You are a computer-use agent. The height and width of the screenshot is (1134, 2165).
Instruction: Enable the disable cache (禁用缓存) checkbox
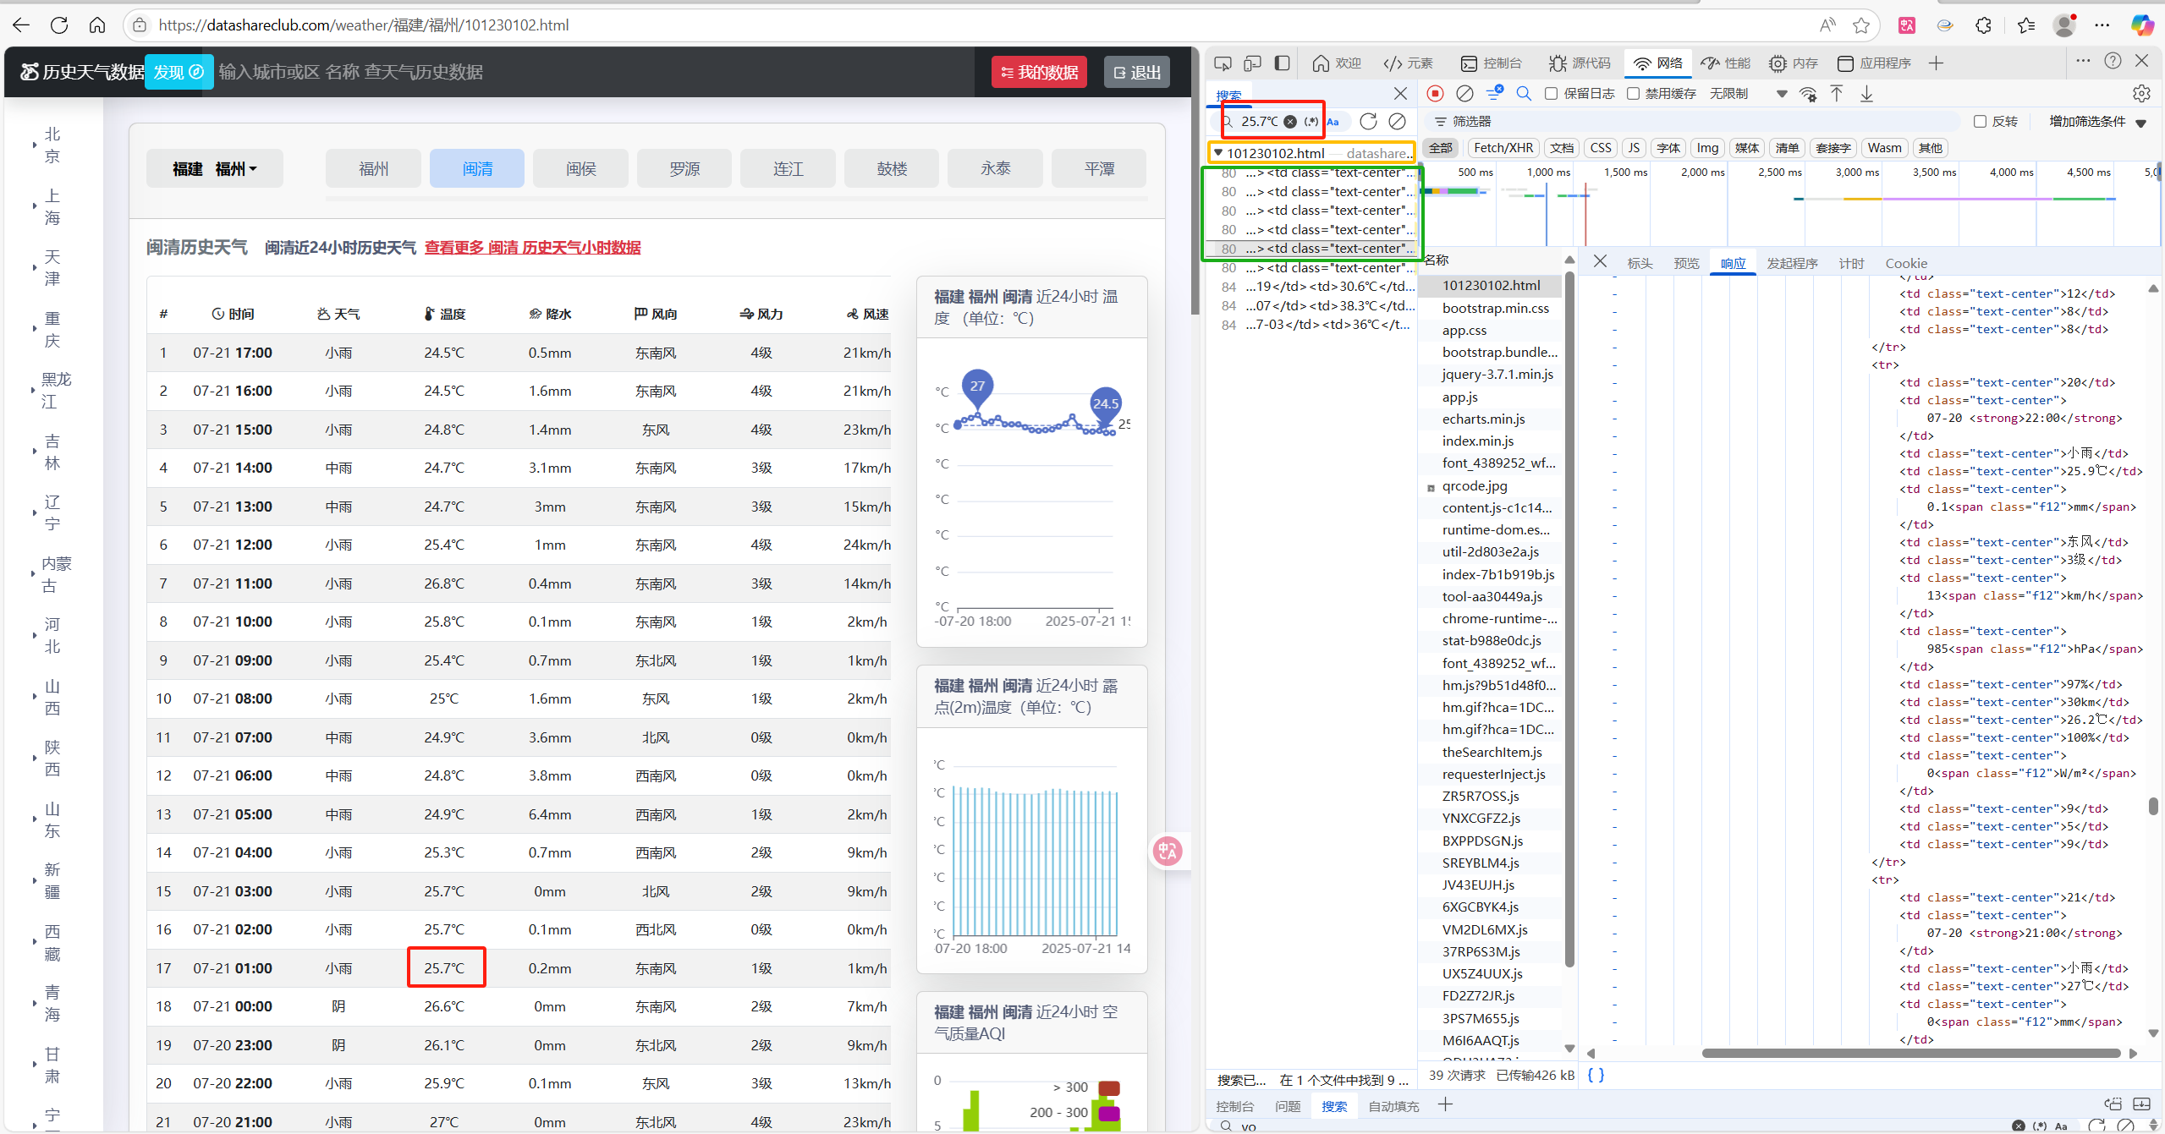(1633, 94)
